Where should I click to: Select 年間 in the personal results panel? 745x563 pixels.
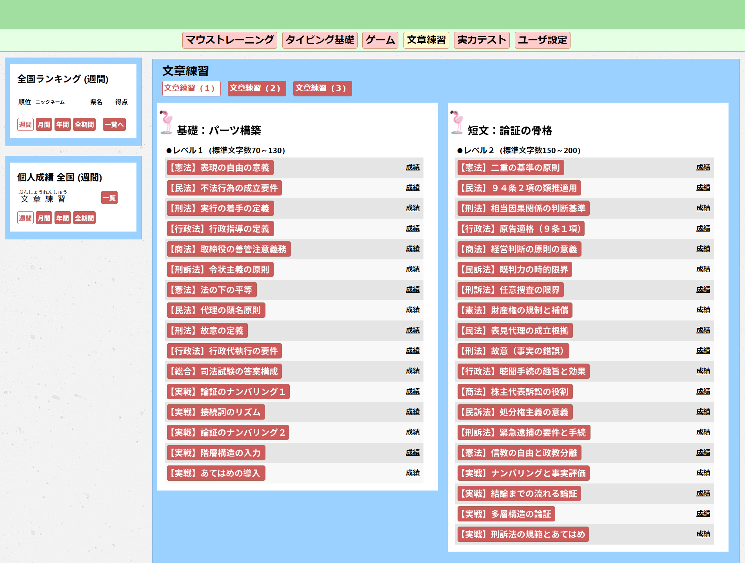click(x=62, y=218)
